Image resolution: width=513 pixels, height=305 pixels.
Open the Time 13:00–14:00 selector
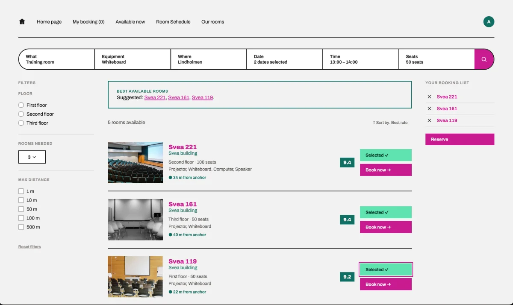point(361,59)
